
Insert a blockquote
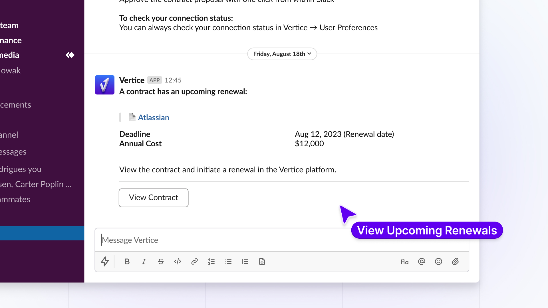(x=245, y=262)
